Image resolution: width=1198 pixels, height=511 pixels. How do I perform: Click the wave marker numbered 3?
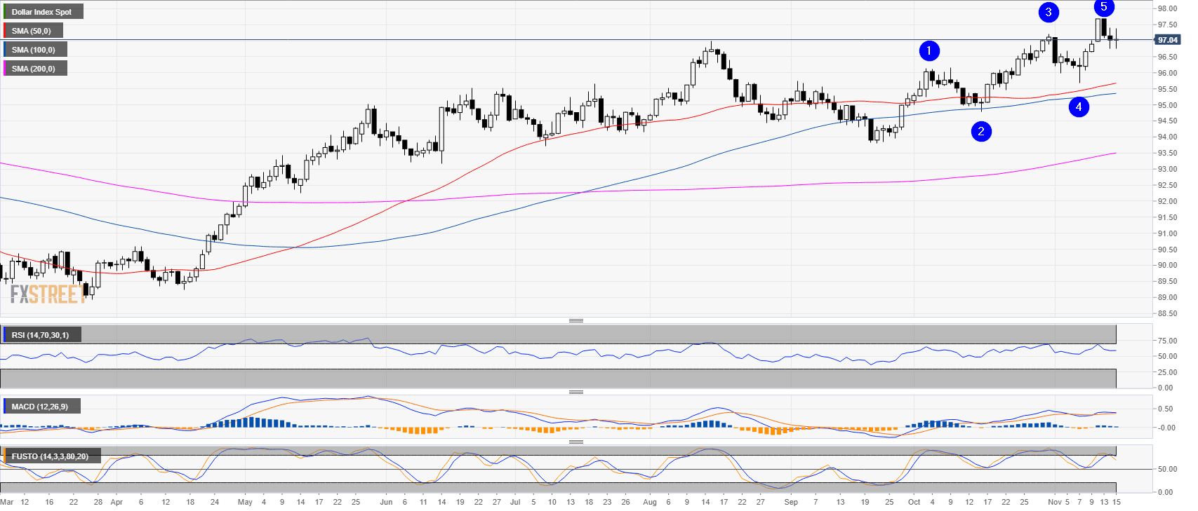(1049, 12)
